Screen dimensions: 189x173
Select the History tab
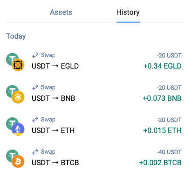[x=128, y=12]
